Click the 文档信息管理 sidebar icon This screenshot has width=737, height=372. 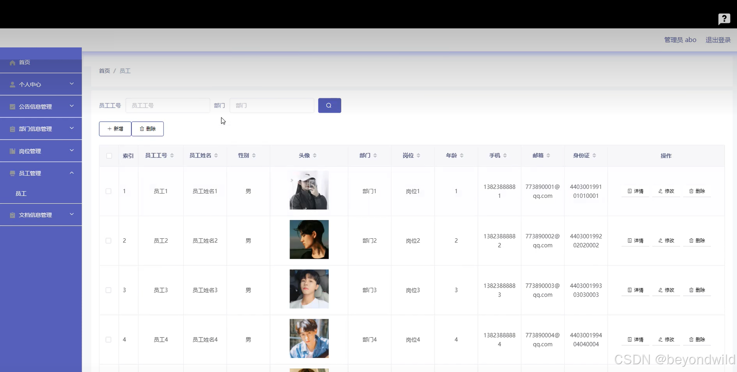point(12,215)
